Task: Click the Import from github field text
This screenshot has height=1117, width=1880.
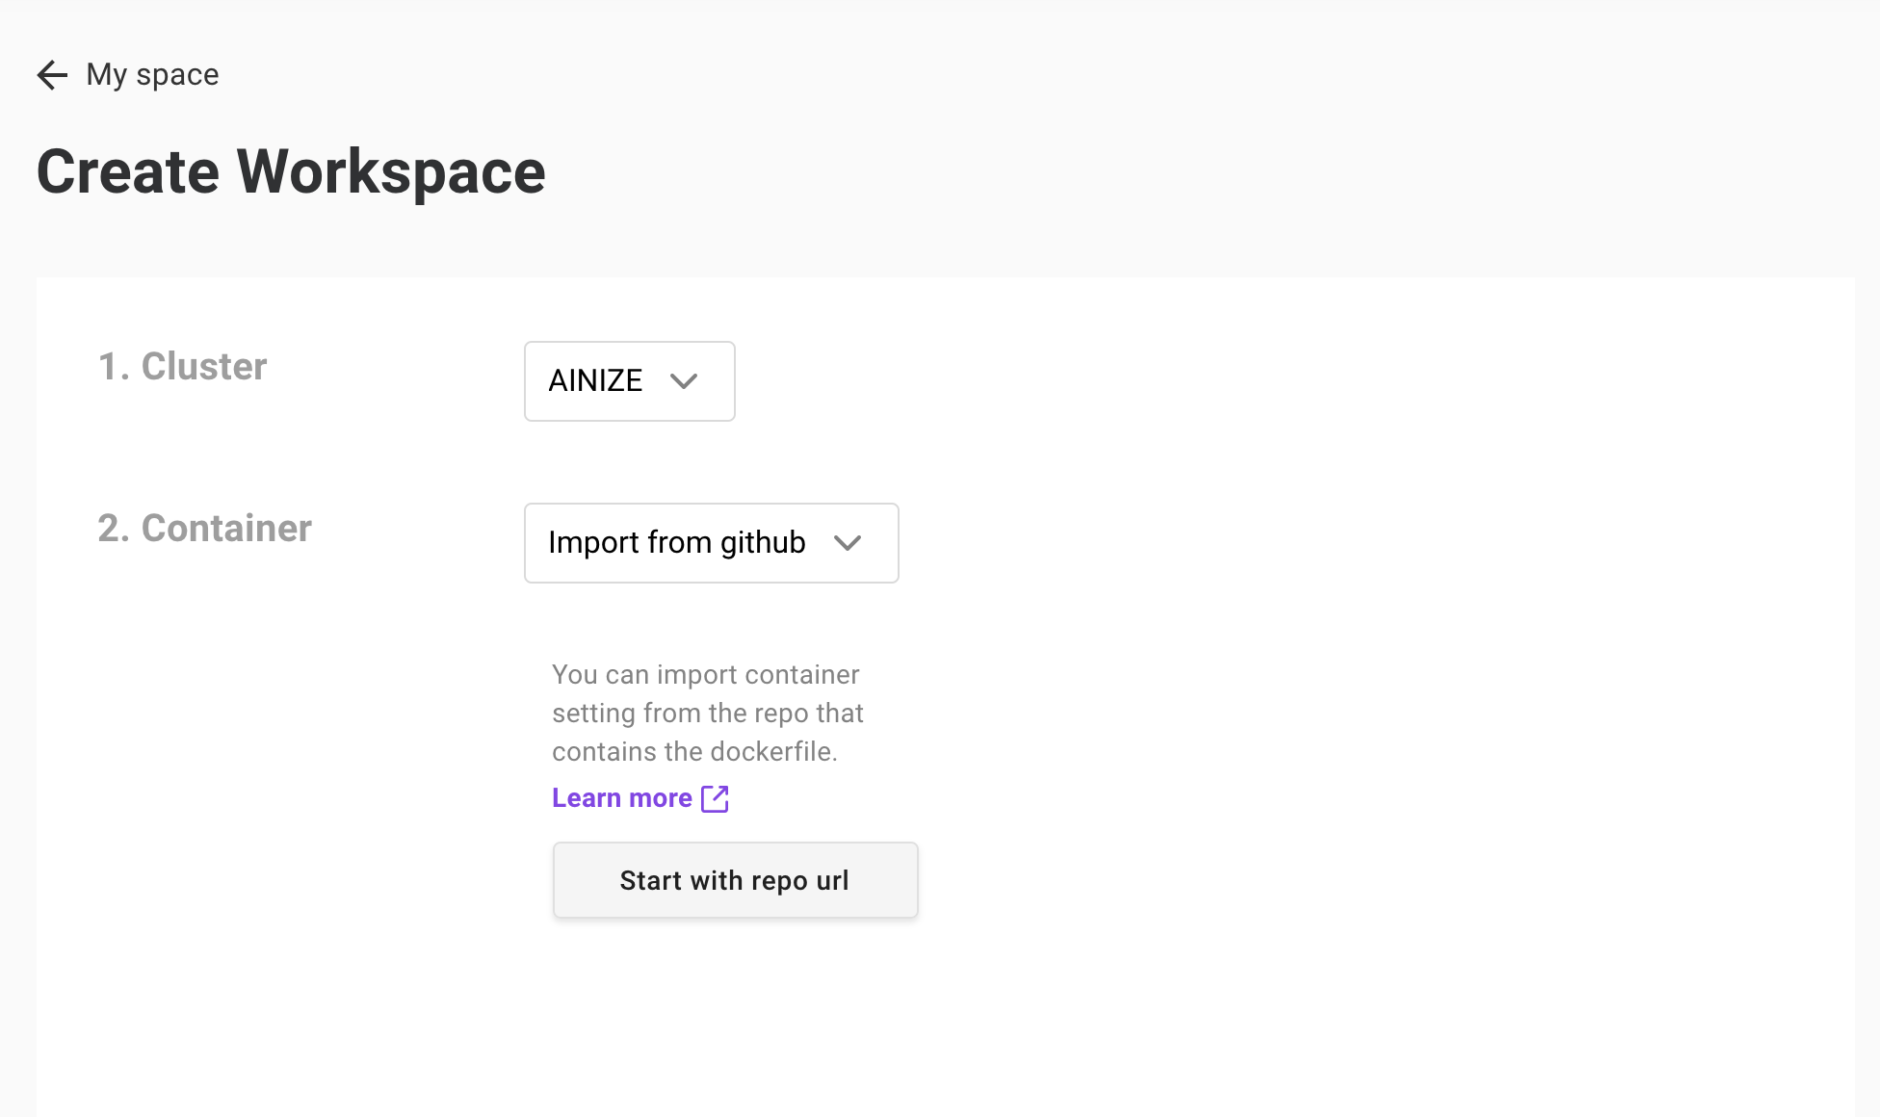Action: click(676, 542)
